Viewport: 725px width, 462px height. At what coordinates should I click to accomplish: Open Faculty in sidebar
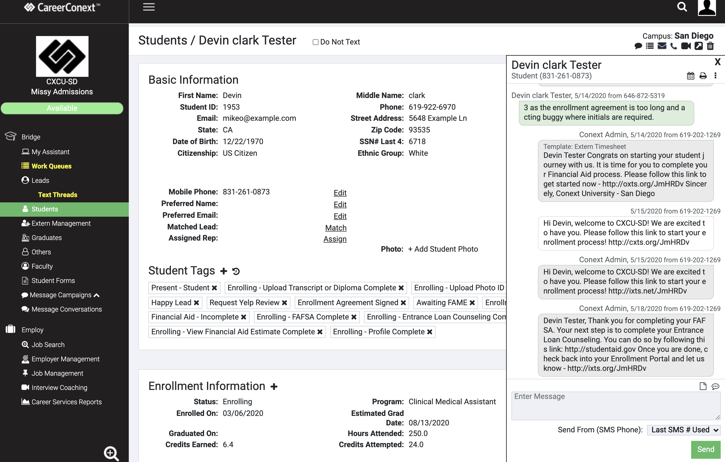(x=37, y=266)
